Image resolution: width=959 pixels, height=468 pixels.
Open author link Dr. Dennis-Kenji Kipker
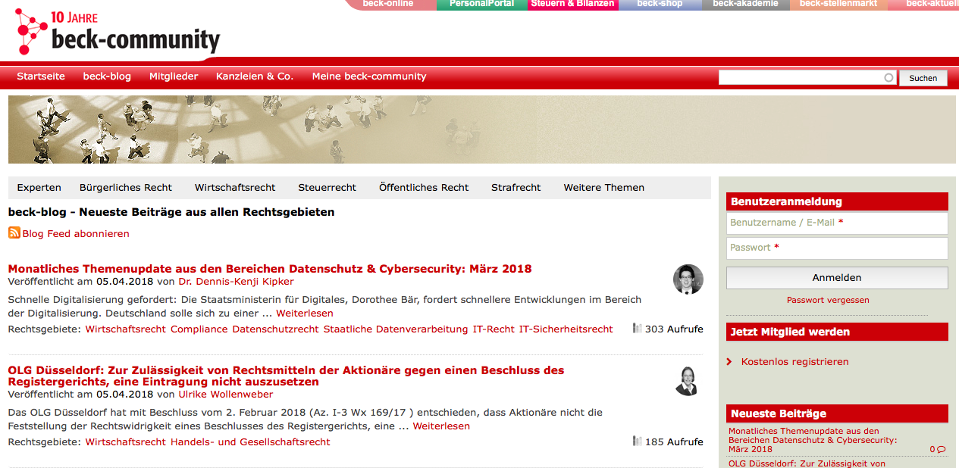[x=236, y=282]
